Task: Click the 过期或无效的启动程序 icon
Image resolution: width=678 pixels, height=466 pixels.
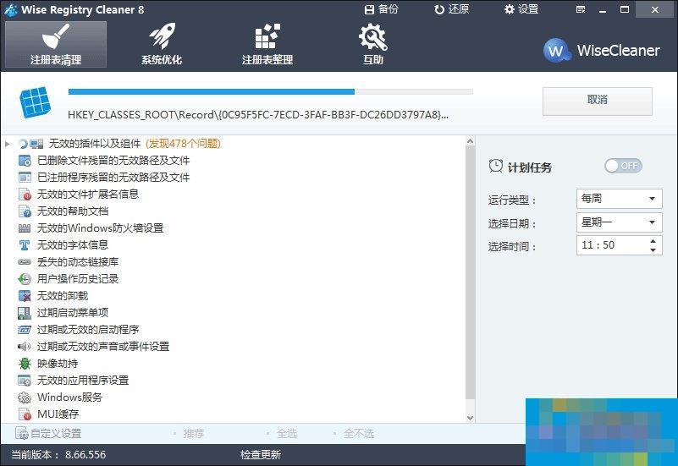Action: (x=25, y=330)
